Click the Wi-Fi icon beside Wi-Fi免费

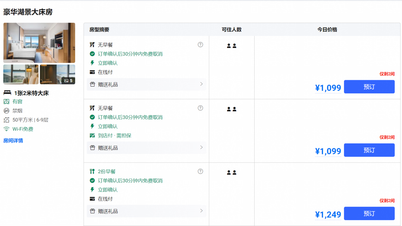[6, 129]
